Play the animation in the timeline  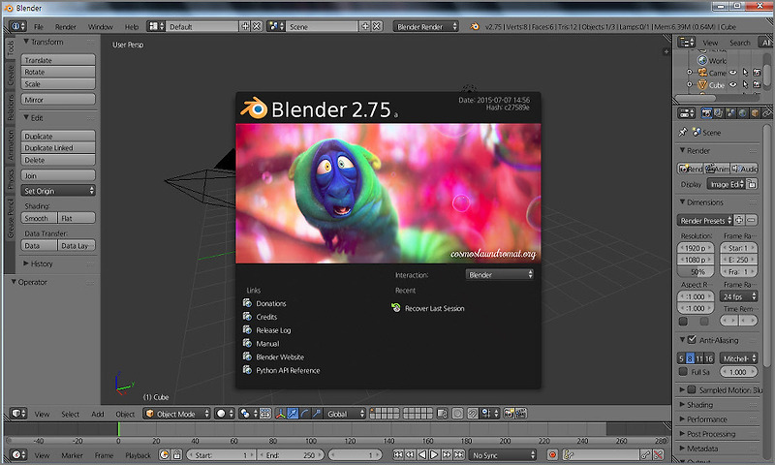(434, 454)
